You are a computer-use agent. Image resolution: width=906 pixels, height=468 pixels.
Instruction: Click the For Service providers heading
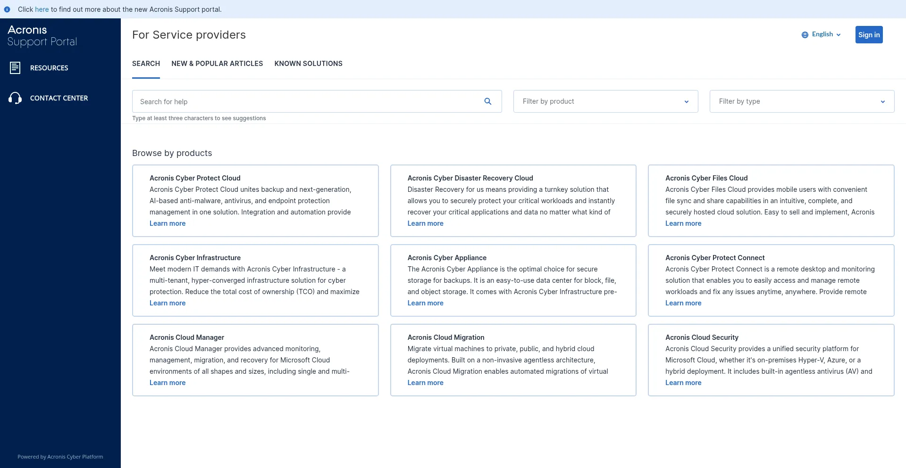tap(189, 35)
